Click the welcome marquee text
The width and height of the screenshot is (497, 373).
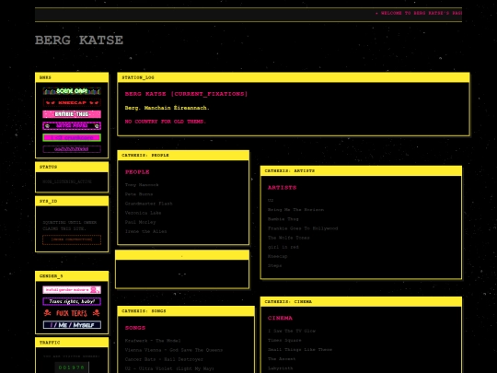[419, 13]
